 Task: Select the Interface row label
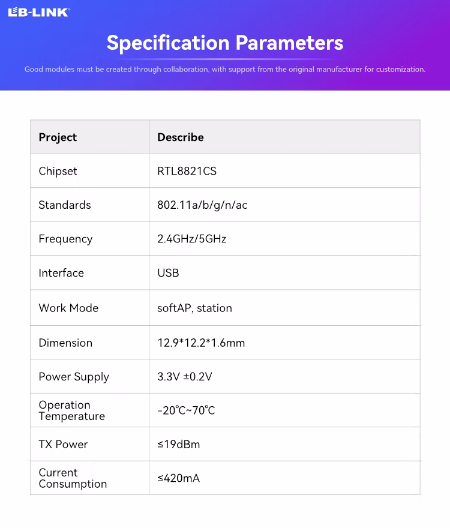coord(61,273)
